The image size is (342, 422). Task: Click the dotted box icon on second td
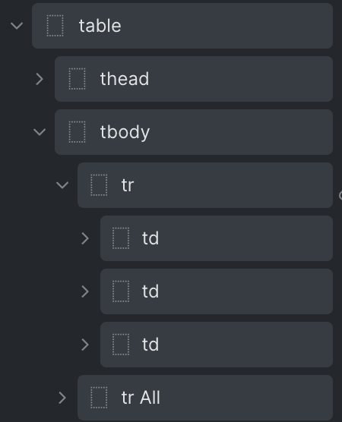[121, 291]
